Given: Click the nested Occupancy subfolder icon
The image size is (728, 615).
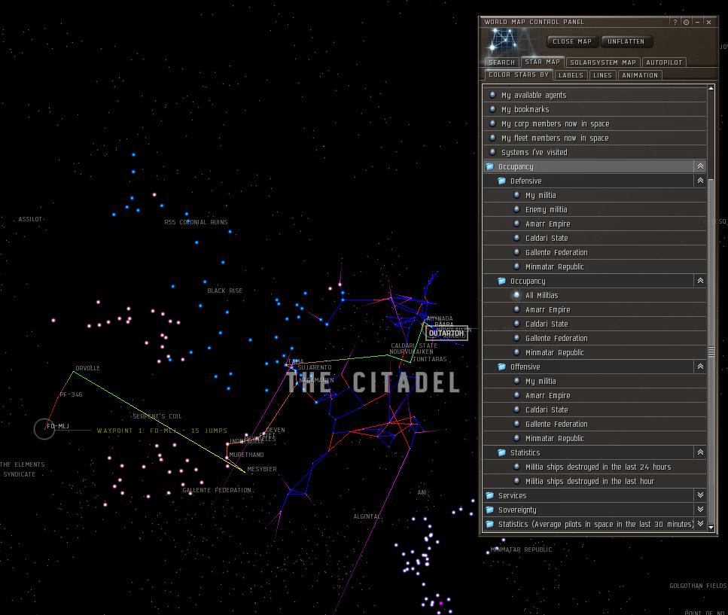Looking at the screenshot, I should tap(501, 281).
